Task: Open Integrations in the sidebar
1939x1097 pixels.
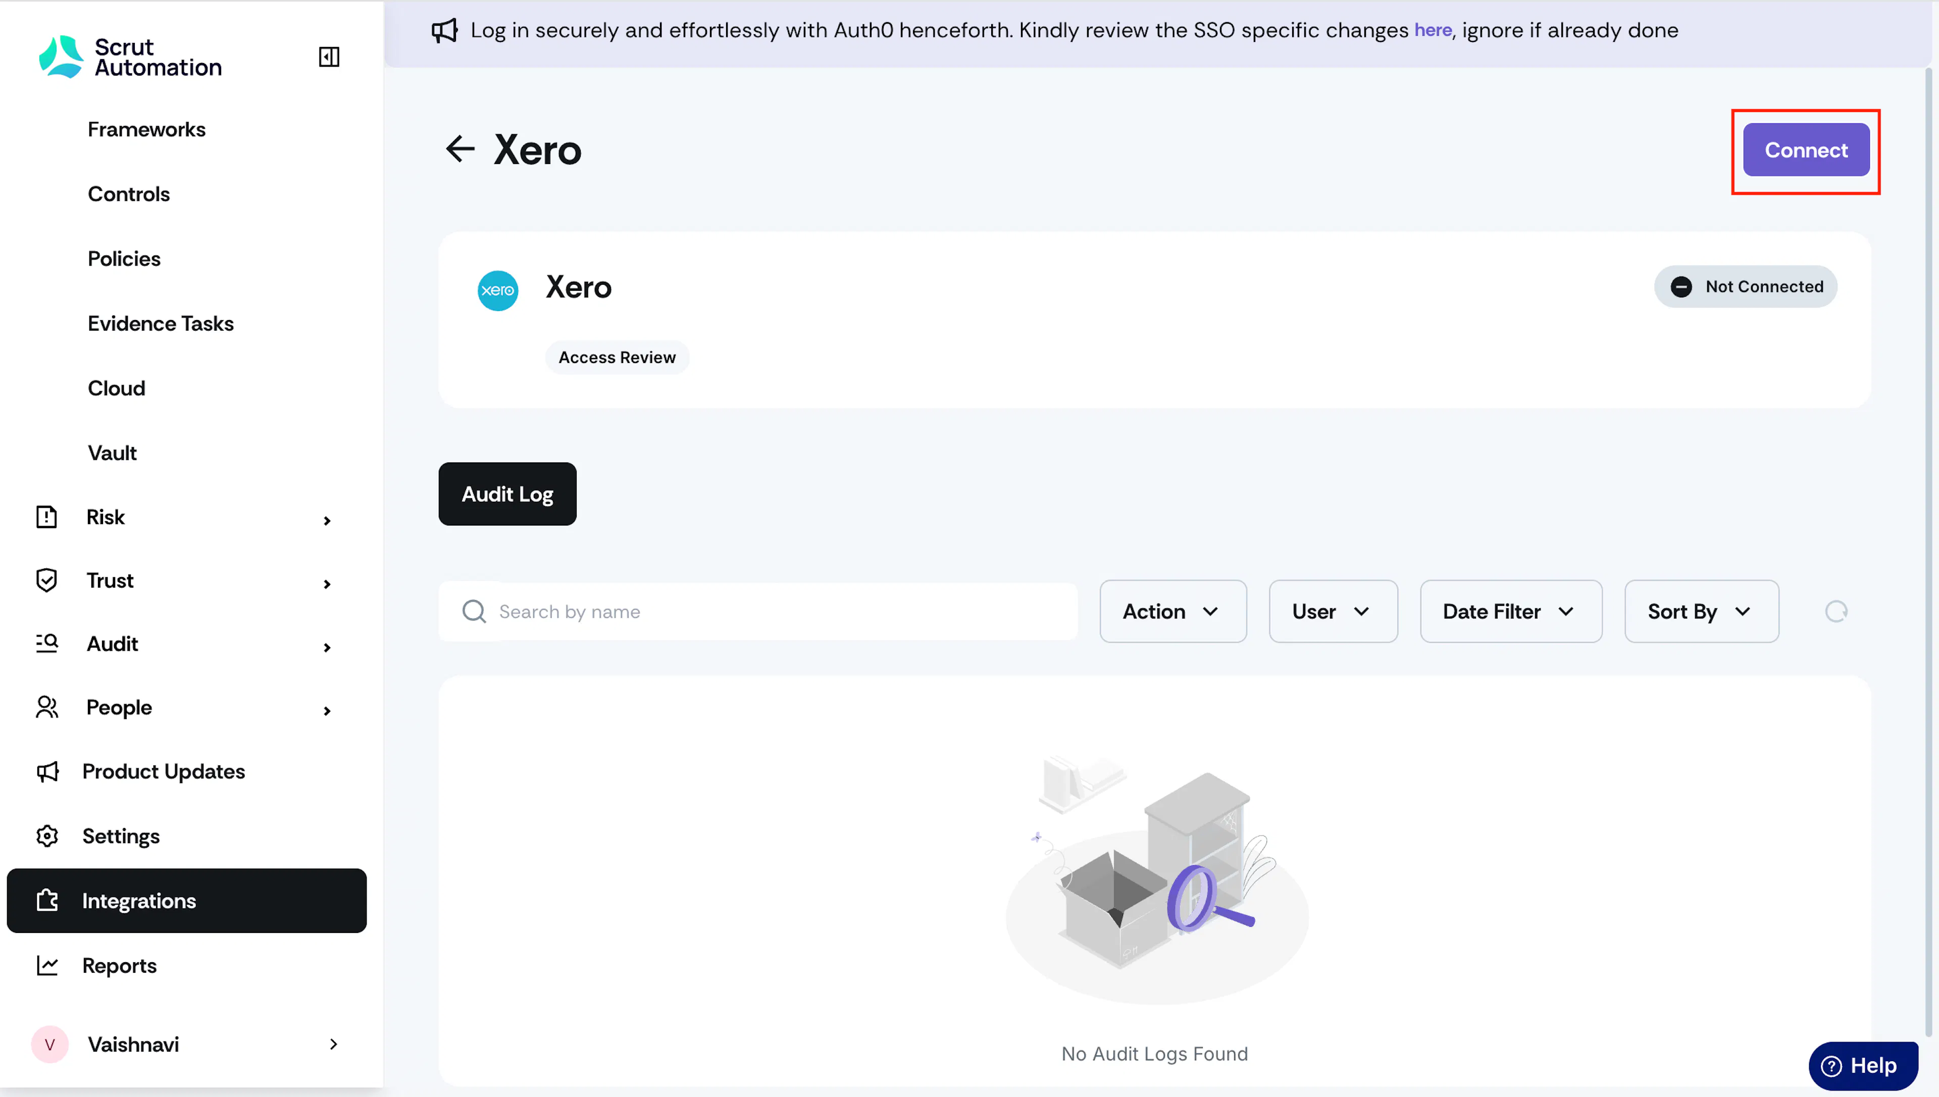Action: [186, 900]
